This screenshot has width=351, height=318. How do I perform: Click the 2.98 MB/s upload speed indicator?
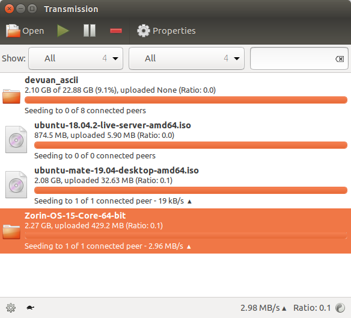click(263, 308)
